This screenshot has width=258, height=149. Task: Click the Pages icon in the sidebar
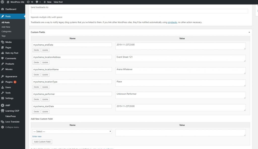coord(3,47)
